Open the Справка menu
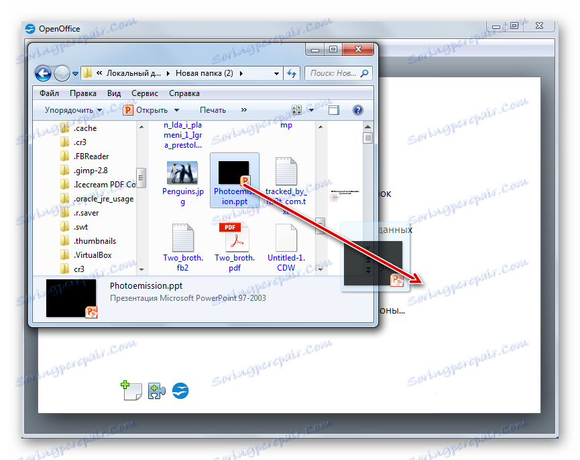This screenshot has width=580, height=460. pyautogui.click(x=184, y=93)
